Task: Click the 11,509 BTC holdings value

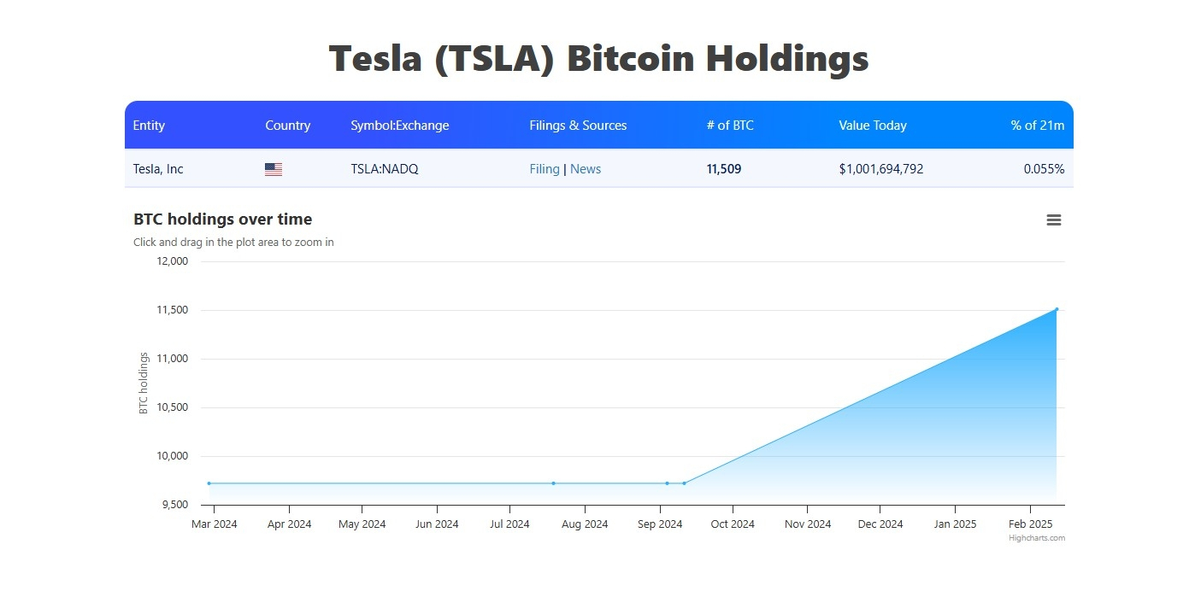Action: pyautogui.click(x=724, y=169)
